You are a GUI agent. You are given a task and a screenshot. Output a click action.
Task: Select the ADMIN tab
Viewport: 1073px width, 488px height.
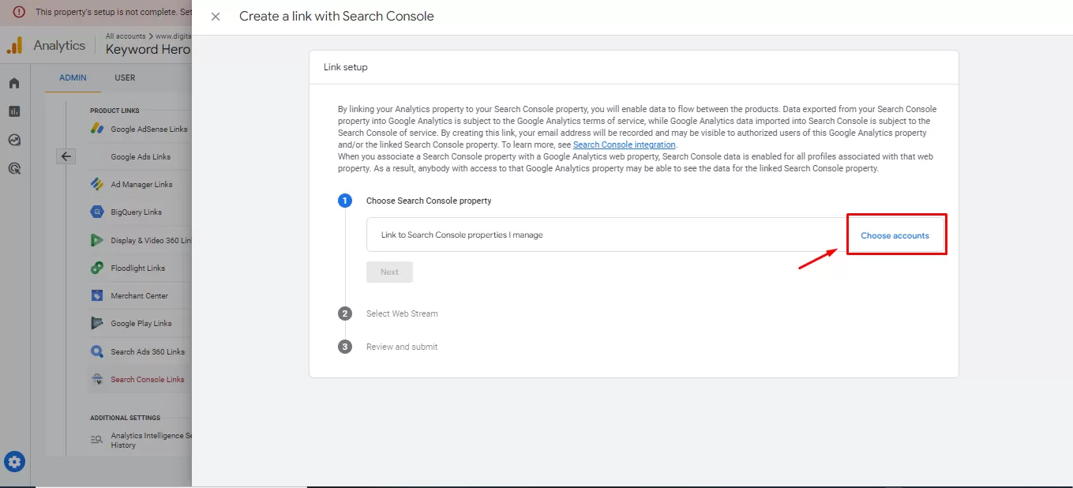pos(73,78)
